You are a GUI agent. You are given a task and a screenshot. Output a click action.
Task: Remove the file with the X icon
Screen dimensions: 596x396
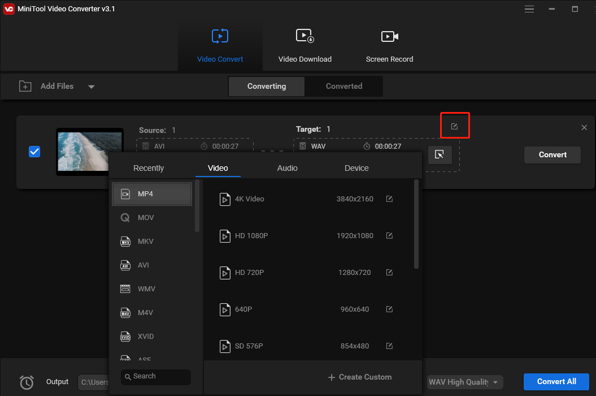(x=584, y=127)
